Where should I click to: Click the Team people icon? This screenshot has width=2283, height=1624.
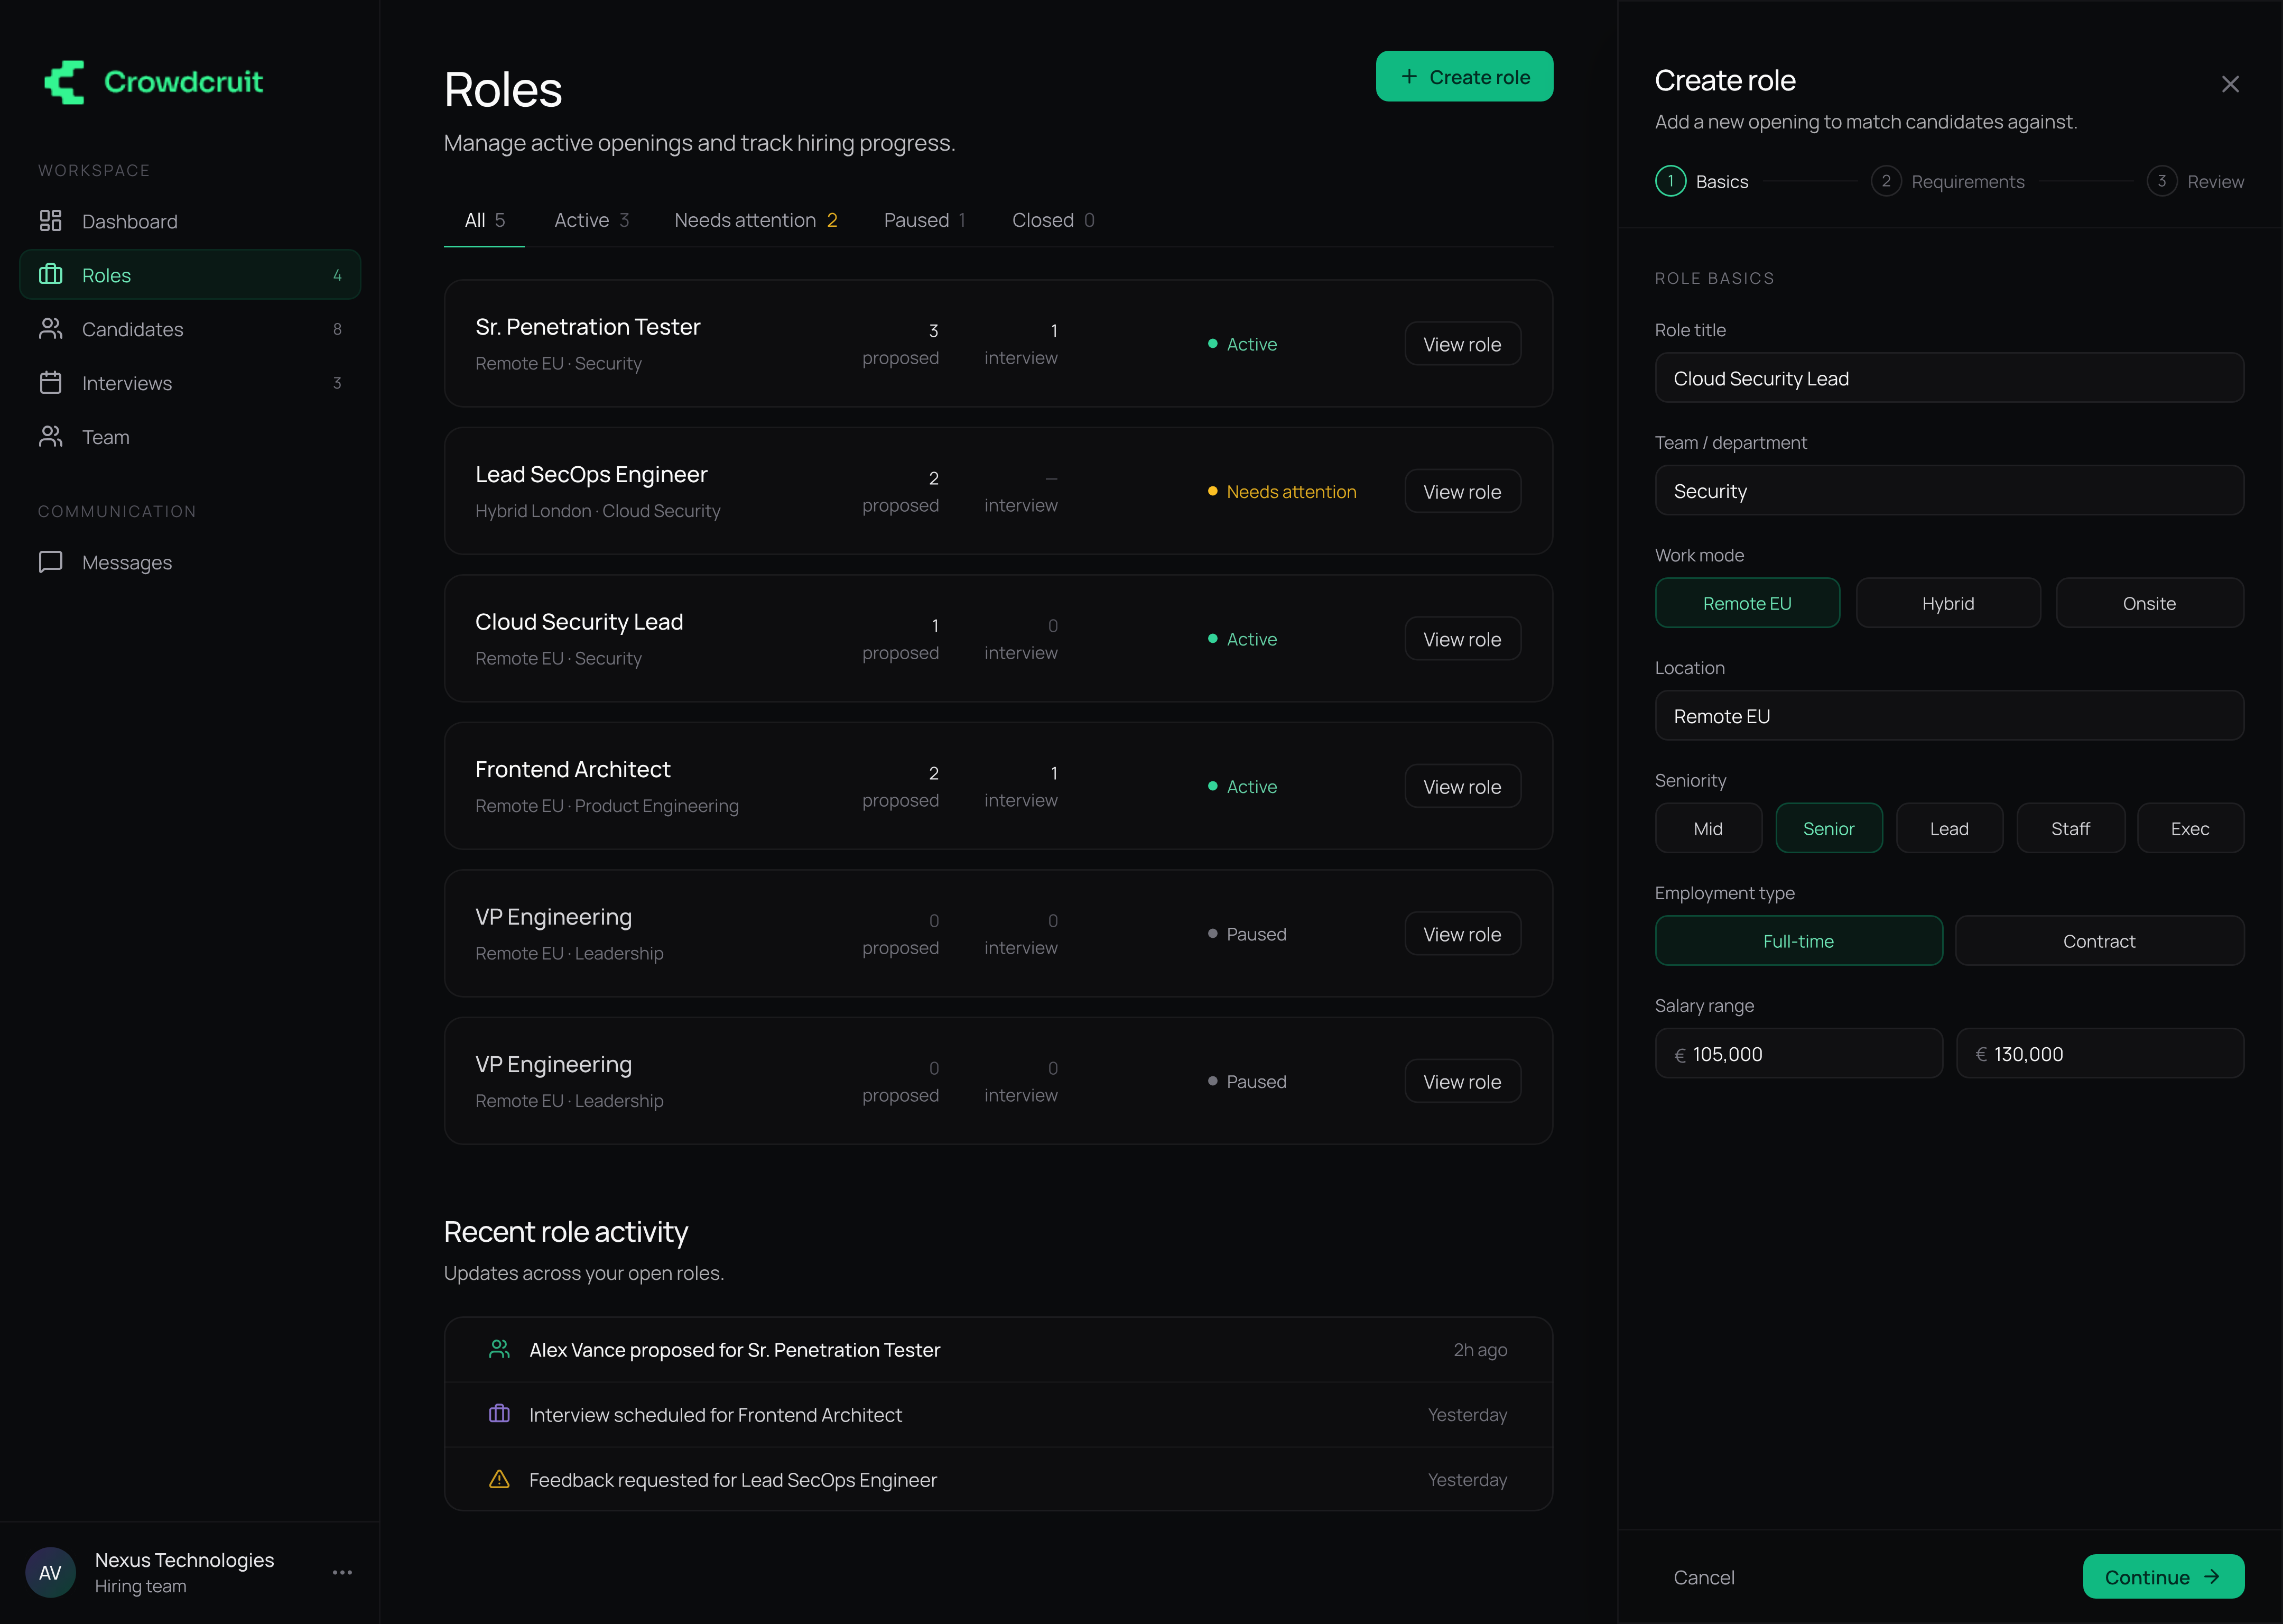pos(51,436)
